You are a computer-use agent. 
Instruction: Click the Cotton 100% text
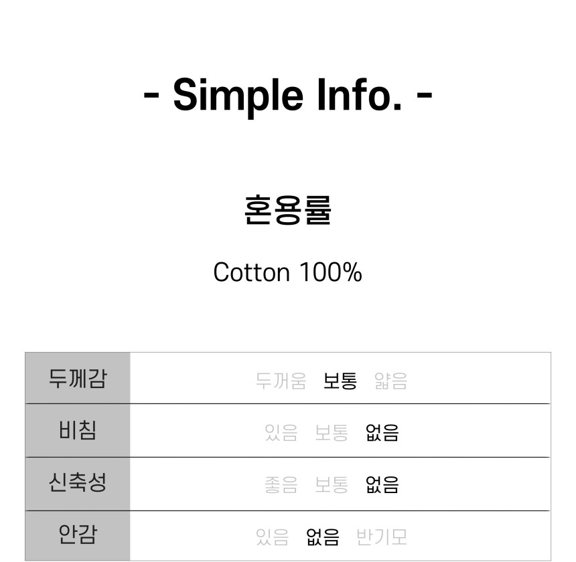tap(287, 272)
